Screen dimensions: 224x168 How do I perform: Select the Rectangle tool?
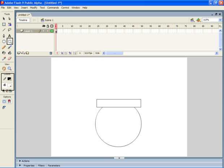(10, 42)
